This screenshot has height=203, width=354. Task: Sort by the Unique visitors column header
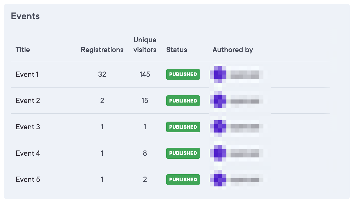(145, 45)
